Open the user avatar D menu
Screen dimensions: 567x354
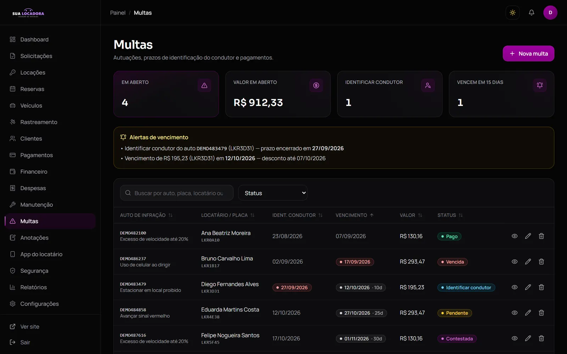(550, 13)
